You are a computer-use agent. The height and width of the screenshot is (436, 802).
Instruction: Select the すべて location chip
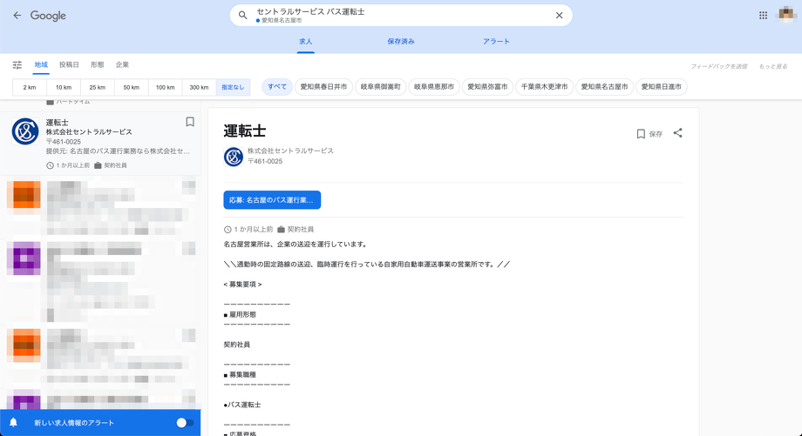point(277,87)
